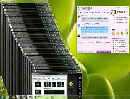
Task: Click the emoji face icon in chat input toolbar
Action: (81, 42)
